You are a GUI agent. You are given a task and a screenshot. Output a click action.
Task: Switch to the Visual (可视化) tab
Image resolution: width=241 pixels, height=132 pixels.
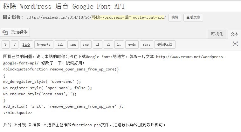(x=217, y=34)
